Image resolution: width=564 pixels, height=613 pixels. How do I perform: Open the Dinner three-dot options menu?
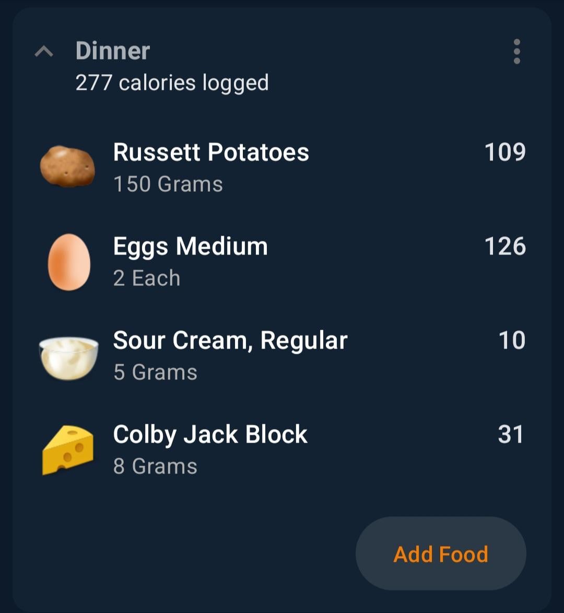[x=516, y=51]
